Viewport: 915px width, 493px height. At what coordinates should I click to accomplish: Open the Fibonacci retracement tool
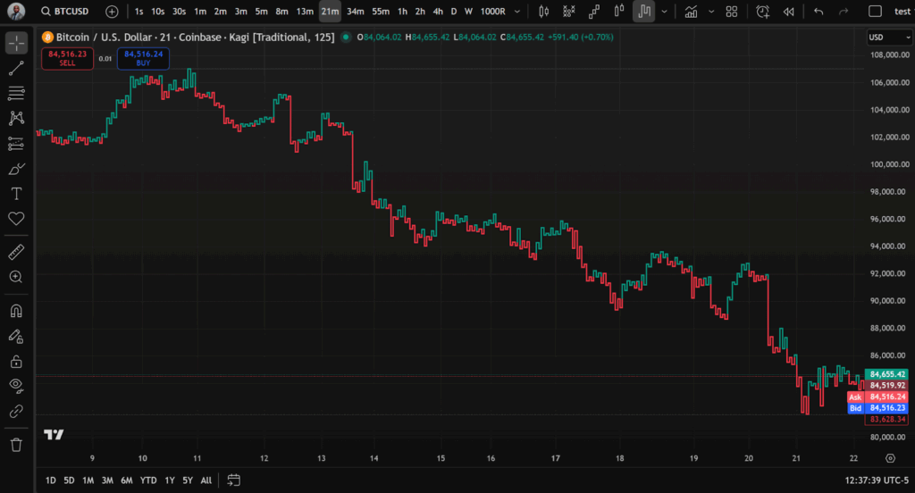pos(16,94)
